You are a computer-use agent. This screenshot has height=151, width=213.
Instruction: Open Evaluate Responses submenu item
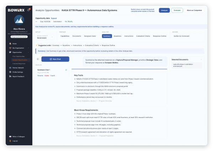click(19, 64)
